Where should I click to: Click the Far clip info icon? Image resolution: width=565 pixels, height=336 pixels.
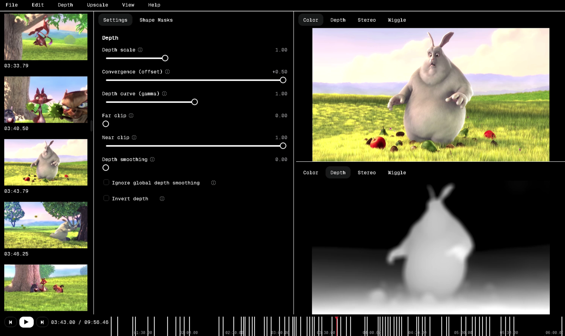(x=131, y=116)
